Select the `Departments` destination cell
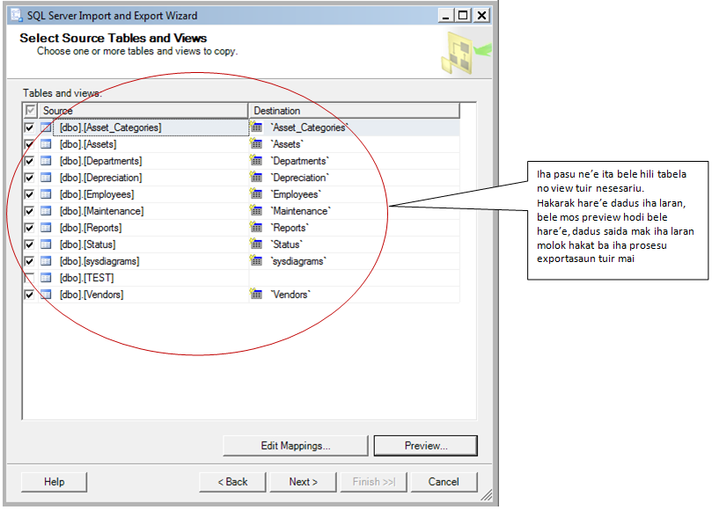The height and width of the screenshot is (510, 712). [x=354, y=161]
